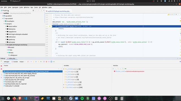Click Show Execution Point icon in debugger toolbar

28,62
